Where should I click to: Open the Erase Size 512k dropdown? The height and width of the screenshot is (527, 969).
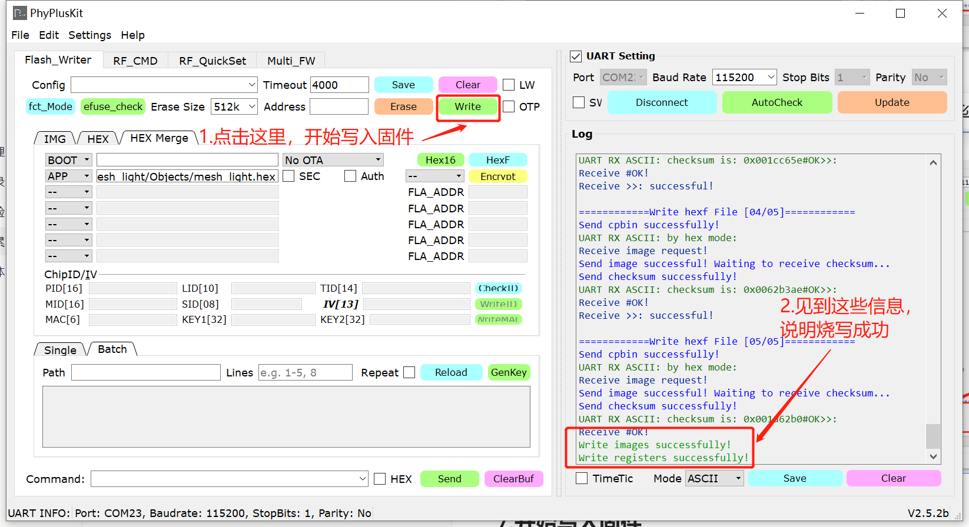point(234,106)
